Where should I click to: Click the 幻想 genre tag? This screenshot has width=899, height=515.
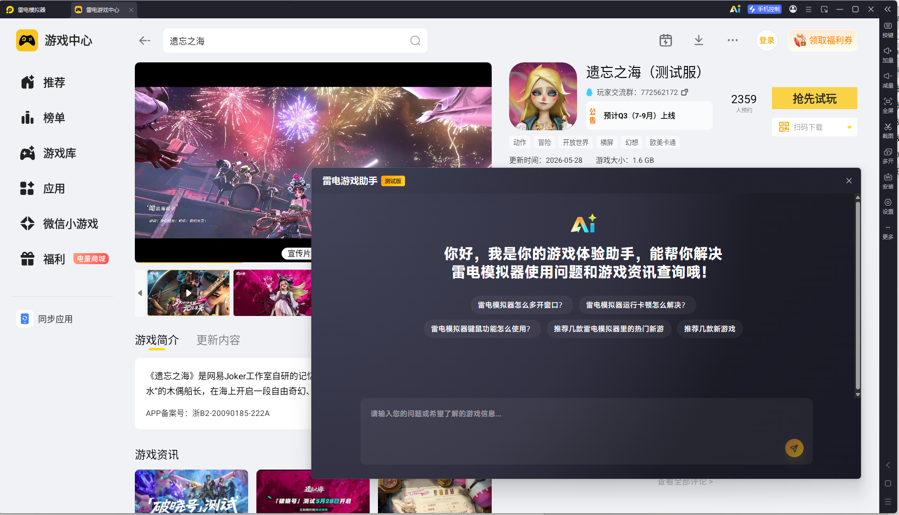click(632, 143)
